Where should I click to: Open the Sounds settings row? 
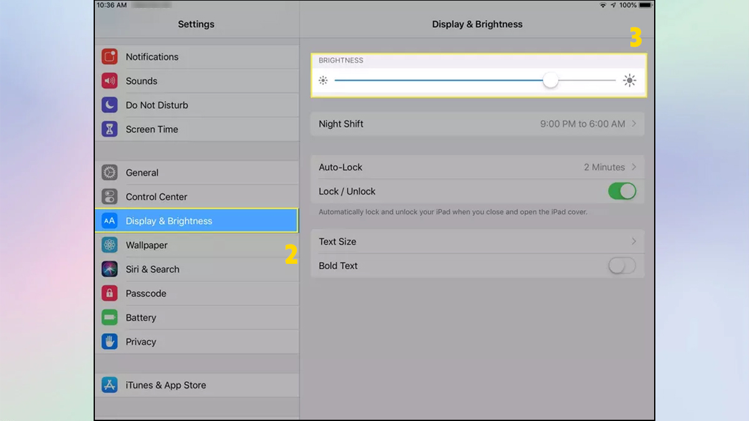pyautogui.click(x=197, y=81)
